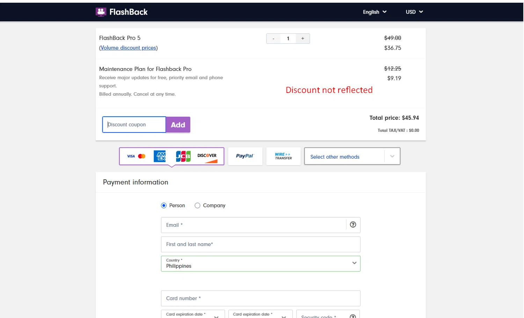Image resolution: width=524 pixels, height=318 pixels.
Task: Click the discounted price $36.75
Action: coord(393,48)
